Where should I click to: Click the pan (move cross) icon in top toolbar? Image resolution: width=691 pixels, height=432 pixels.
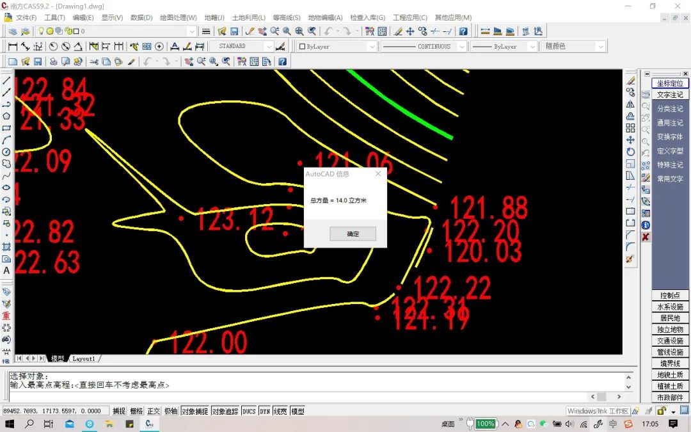pos(410,31)
